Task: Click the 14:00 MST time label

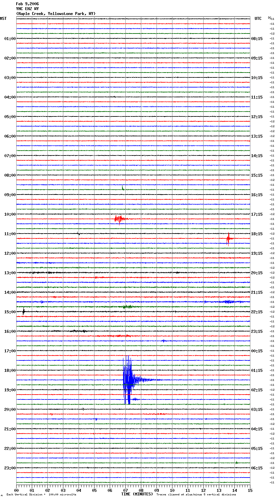Action: tap(10, 292)
